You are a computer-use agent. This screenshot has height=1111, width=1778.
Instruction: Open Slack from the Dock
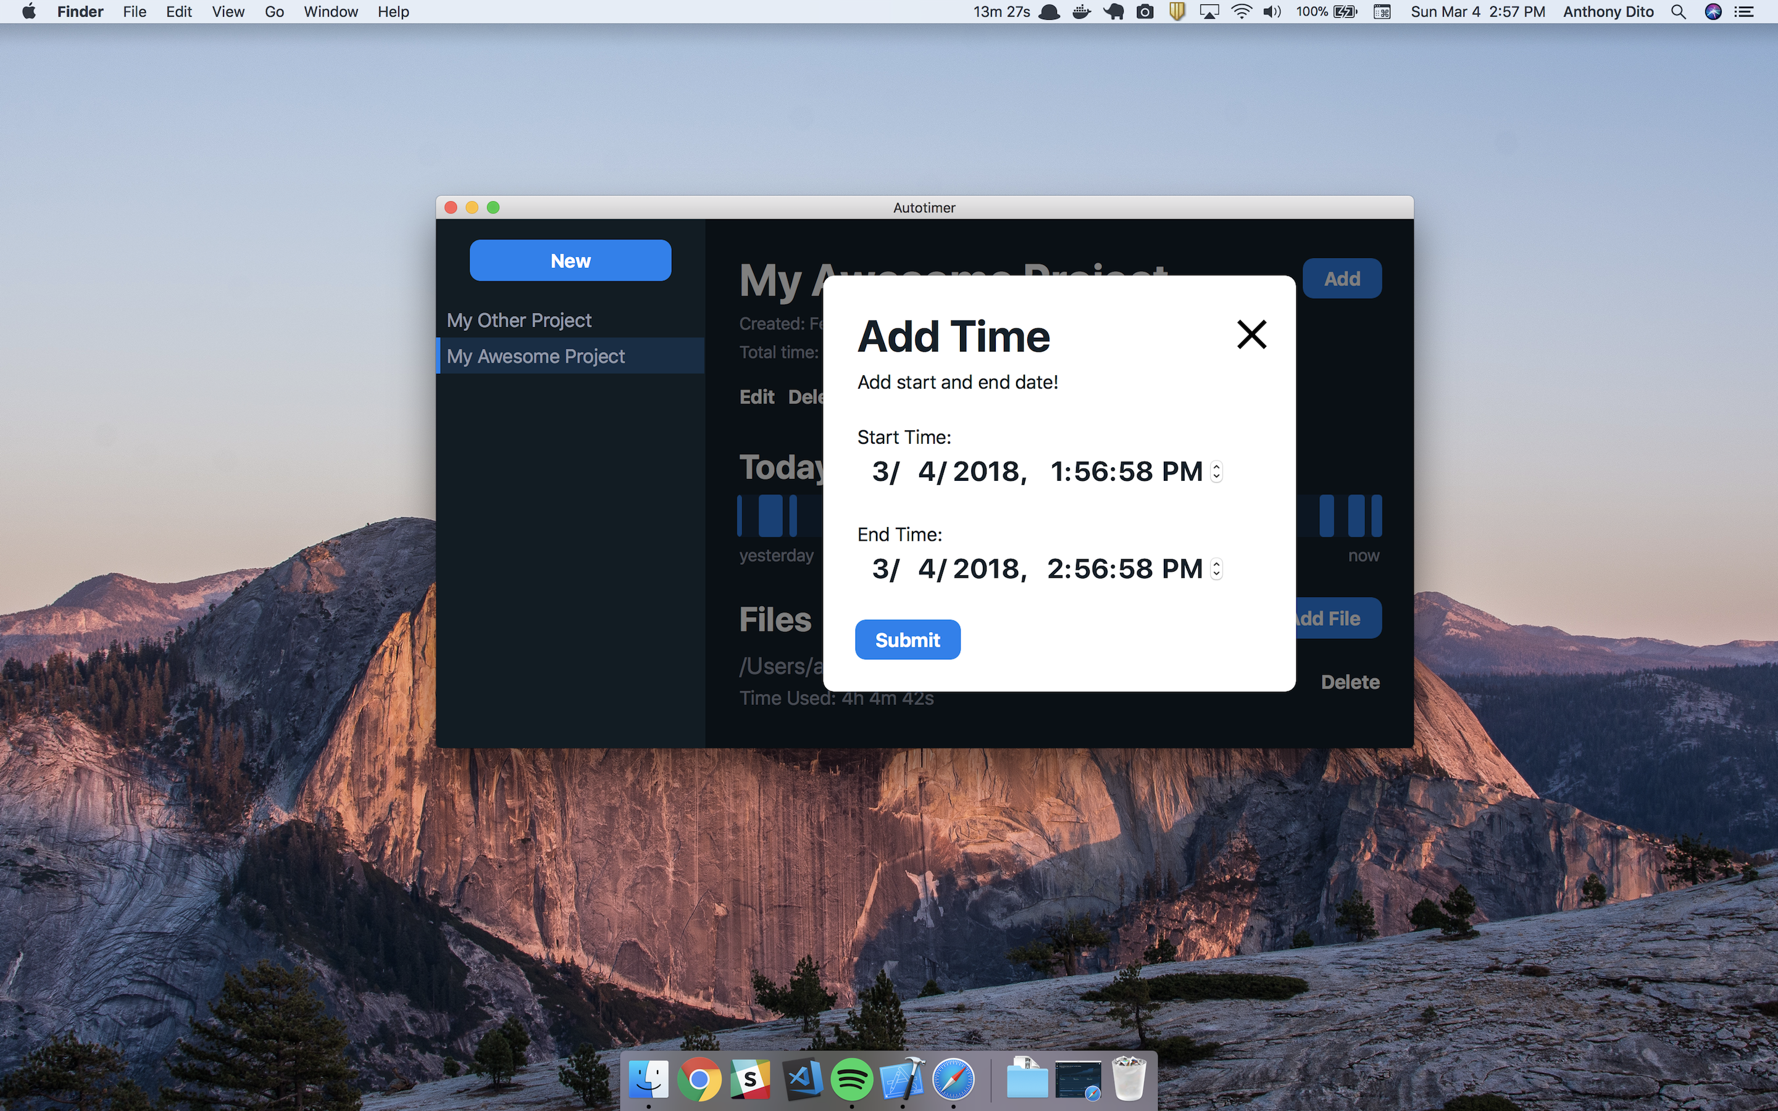tap(749, 1080)
